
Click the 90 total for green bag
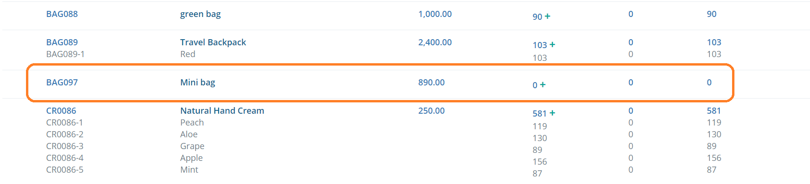click(712, 14)
